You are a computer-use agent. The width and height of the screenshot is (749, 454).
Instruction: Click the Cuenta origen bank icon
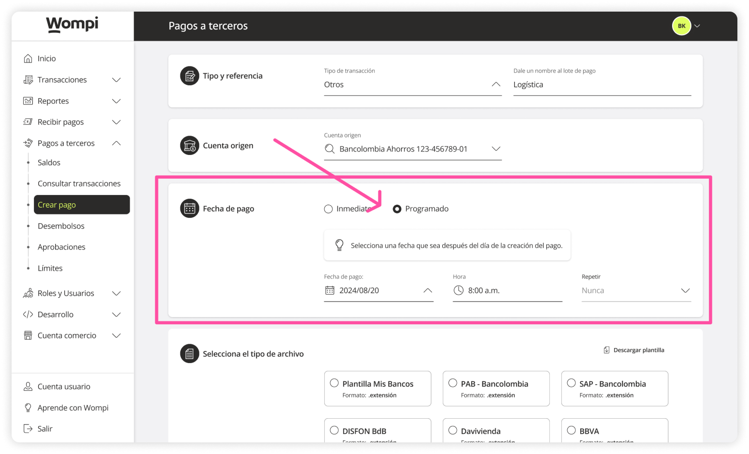(189, 145)
